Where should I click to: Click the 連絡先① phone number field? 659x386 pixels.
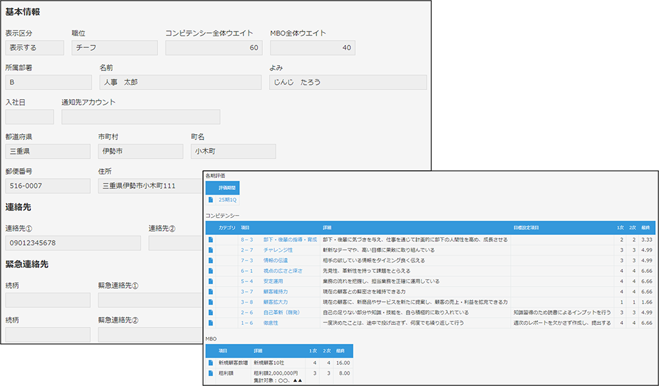(72, 243)
